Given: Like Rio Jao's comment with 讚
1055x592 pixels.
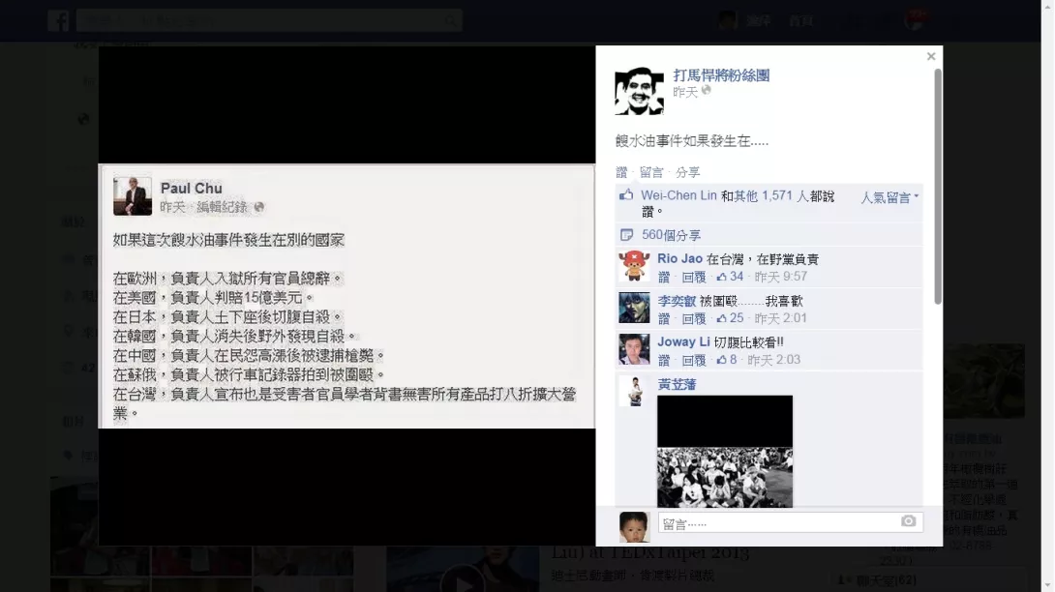Looking at the screenshot, I should click(x=663, y=278).
